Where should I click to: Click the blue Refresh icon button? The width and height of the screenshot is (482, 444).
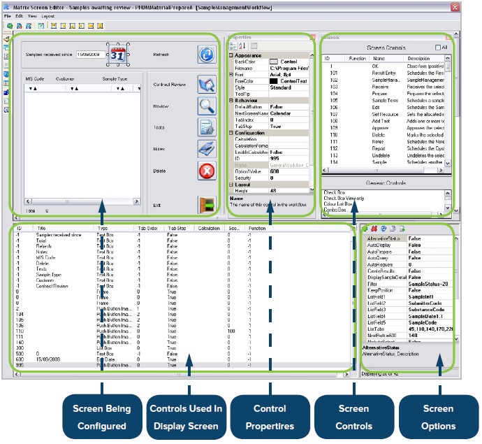click(x=207, y=55)
